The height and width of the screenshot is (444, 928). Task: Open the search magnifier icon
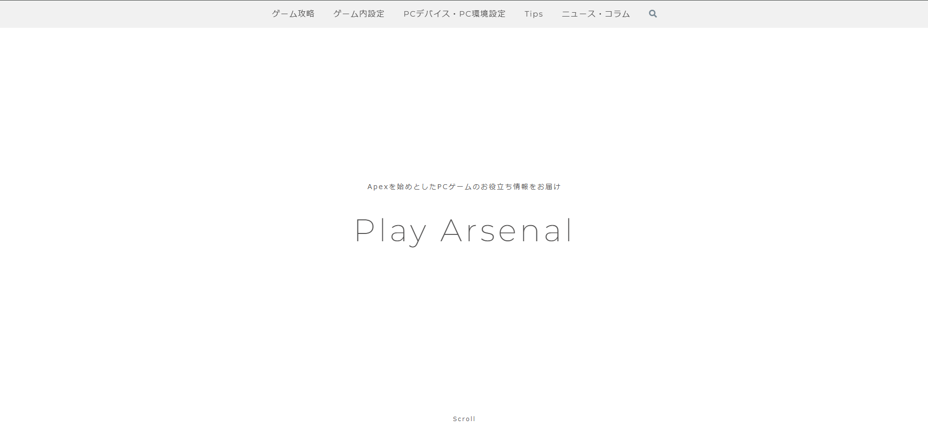[652, 14]
